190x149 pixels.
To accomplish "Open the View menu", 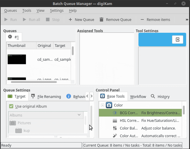I will (x=40, y=11).
